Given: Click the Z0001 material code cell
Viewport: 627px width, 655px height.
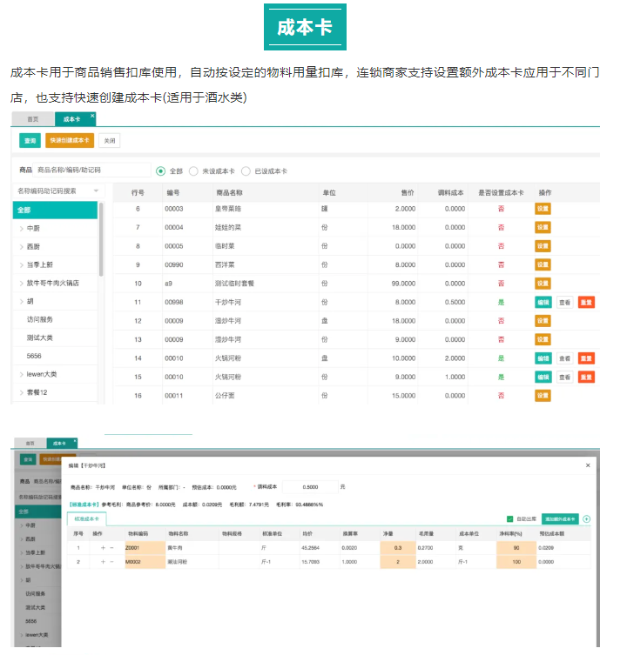Looking at the screenshot, I should [145, 548].
